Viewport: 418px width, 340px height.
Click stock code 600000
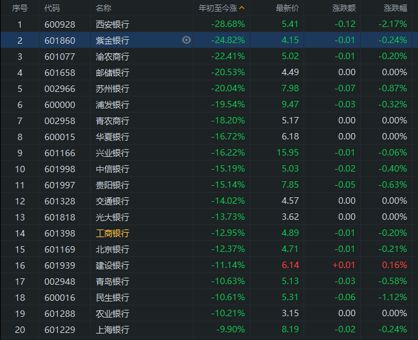(x=60, y=105)
